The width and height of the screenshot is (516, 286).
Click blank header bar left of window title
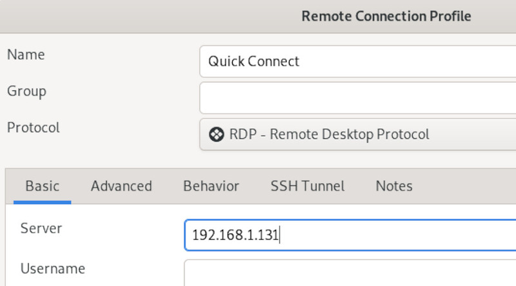(129, 16)
